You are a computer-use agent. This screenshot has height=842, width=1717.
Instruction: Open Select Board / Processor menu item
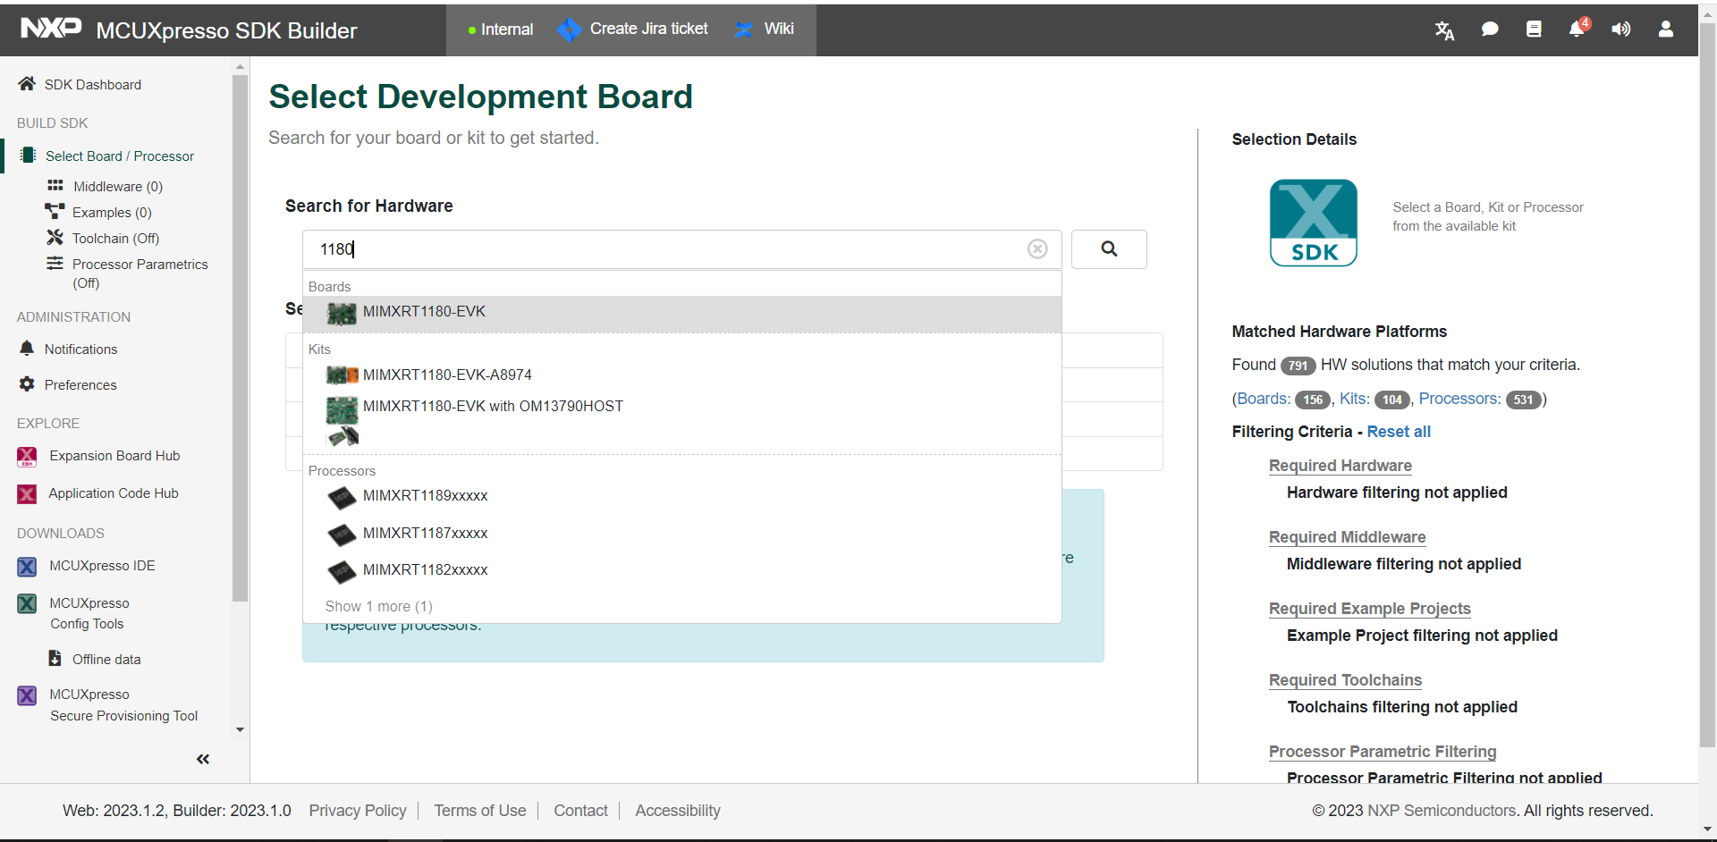(x=119, y=156)
